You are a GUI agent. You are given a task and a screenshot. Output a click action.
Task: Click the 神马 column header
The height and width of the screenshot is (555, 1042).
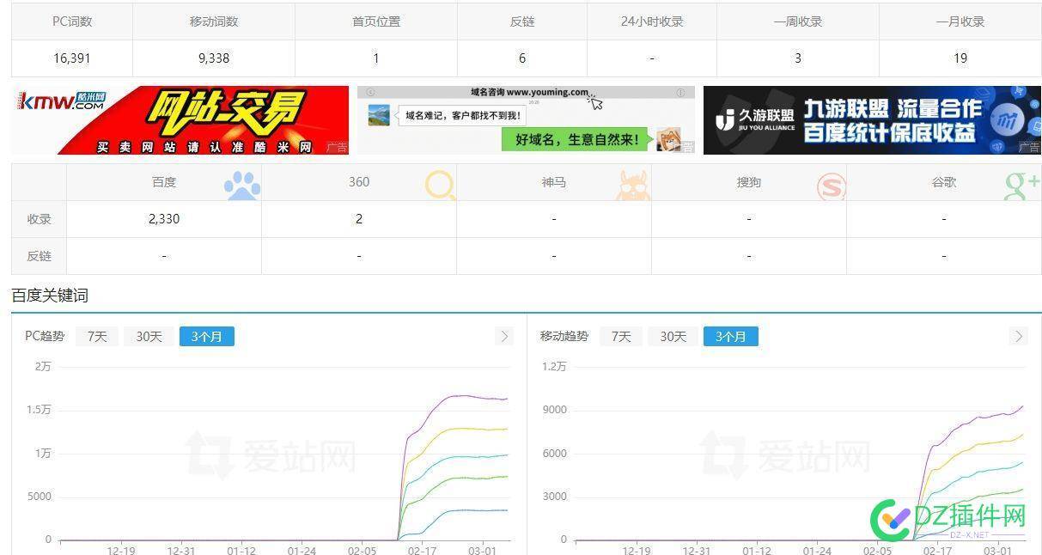(x=554, y=182)
